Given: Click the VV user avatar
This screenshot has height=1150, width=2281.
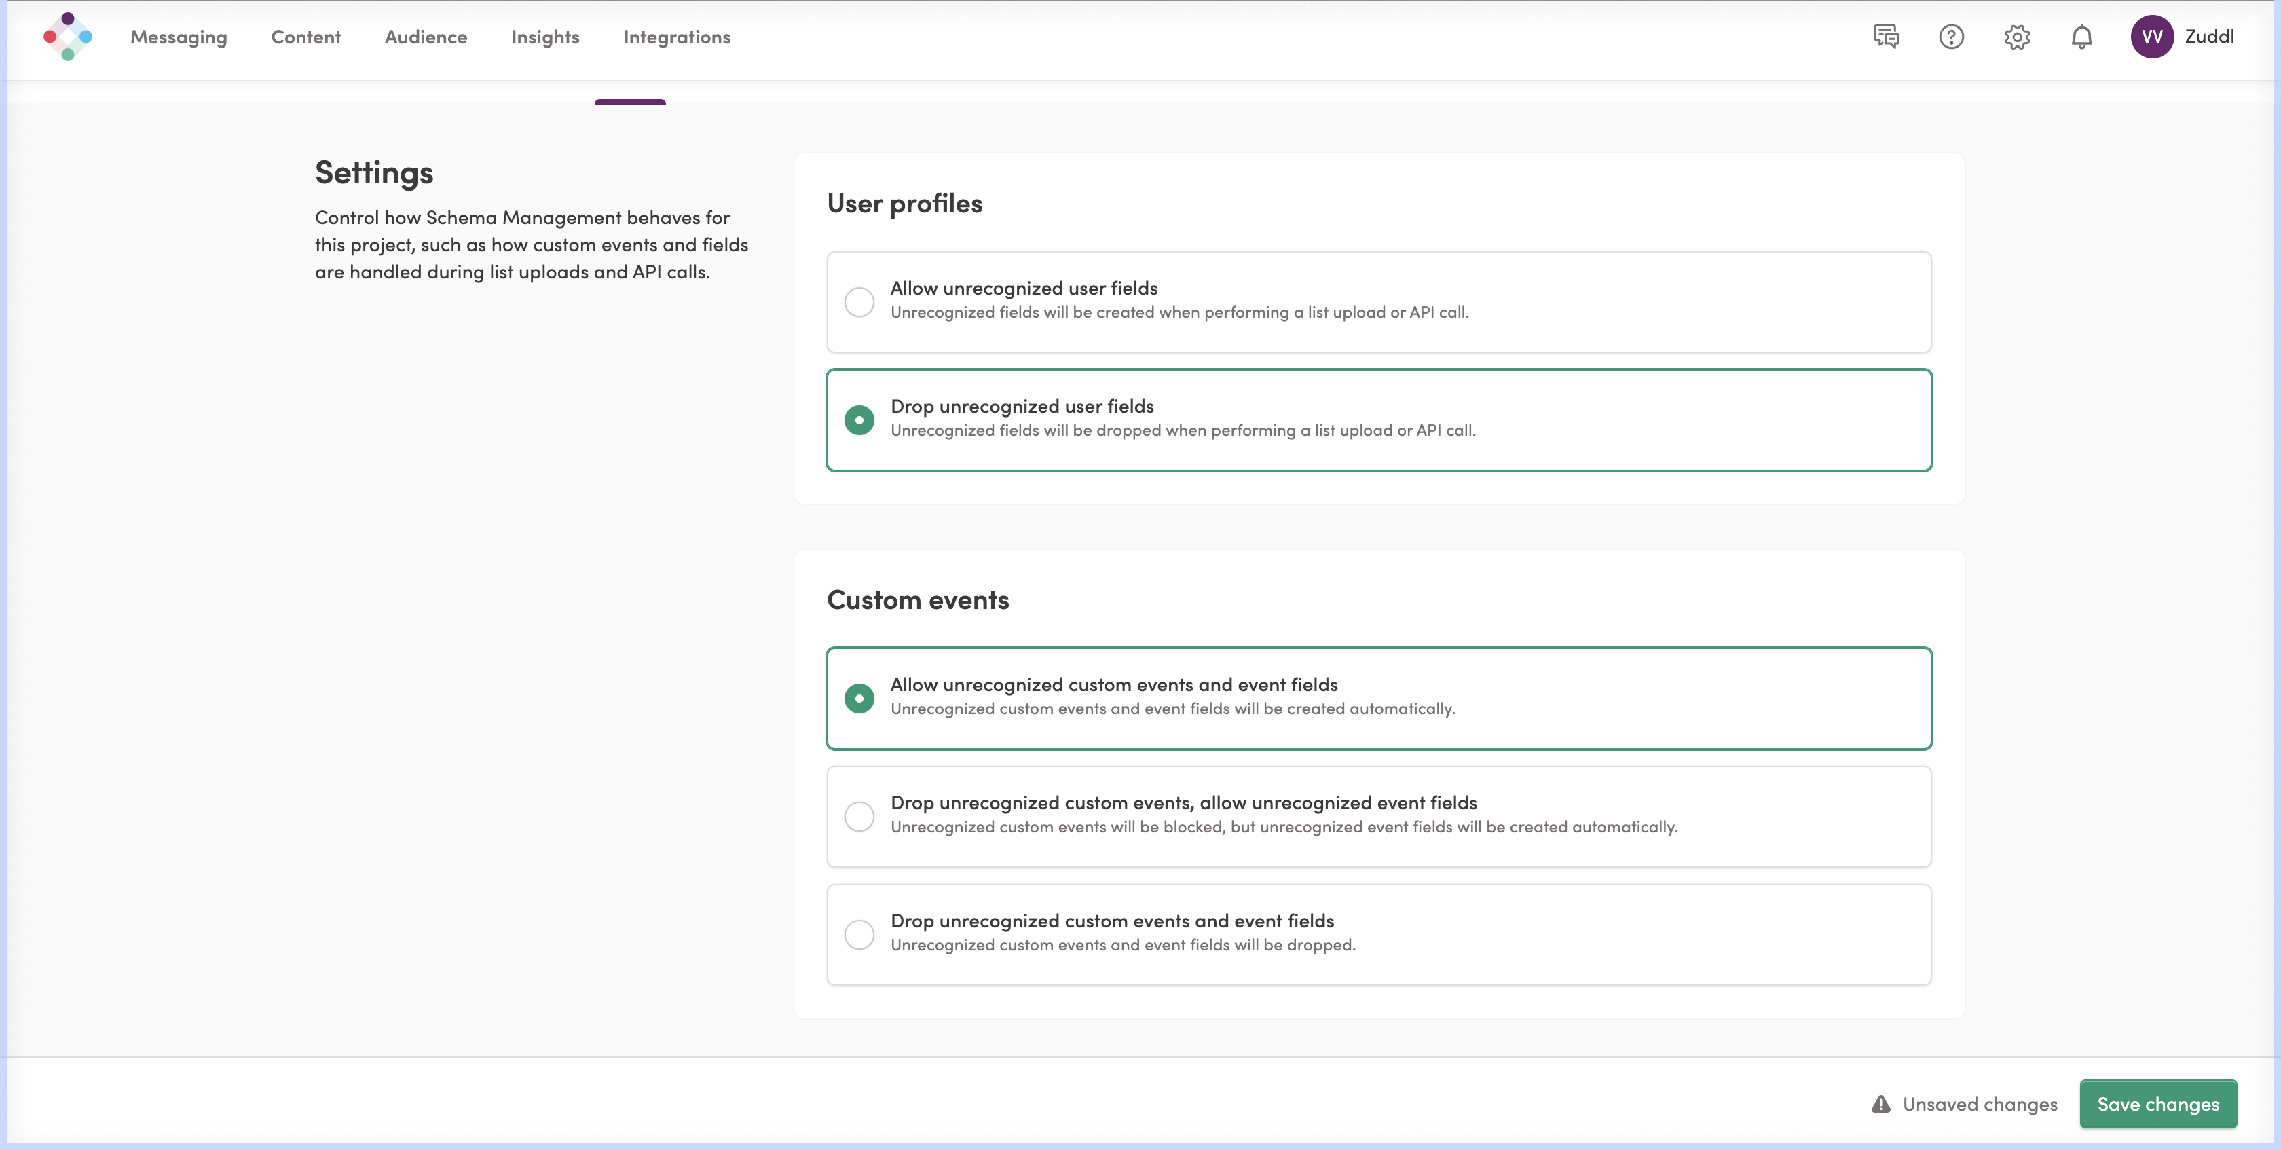Looking at the screenshot, I should [x=2152, y=36].
